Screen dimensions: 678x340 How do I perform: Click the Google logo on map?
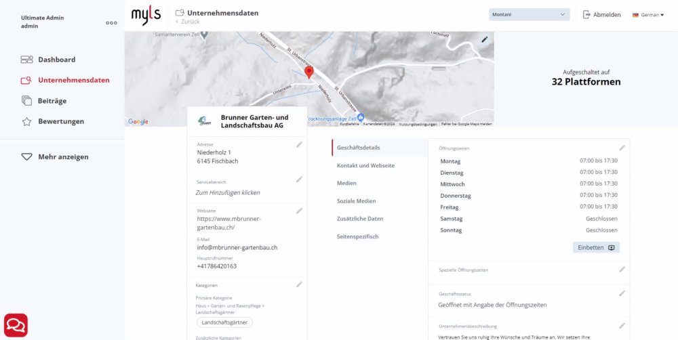tap(138, 122)
